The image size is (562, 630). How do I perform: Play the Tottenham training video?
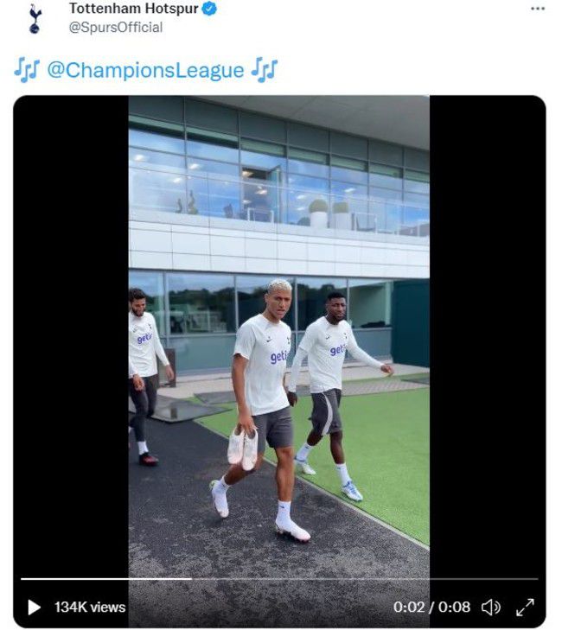pos(35,607)
